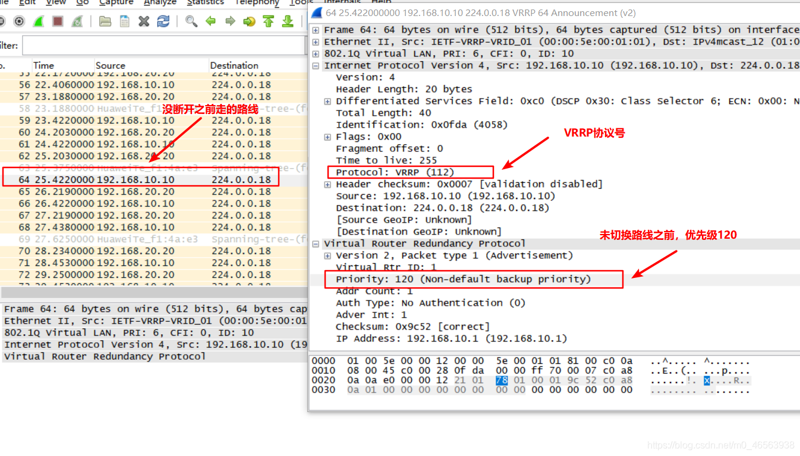Select the 'Total Length: 40' line
This screenshot has width=800, height=456.
[x=383, y=113]
